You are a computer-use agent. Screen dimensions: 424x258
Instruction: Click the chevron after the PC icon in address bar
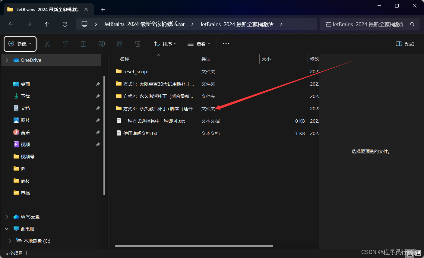point(96,24)
